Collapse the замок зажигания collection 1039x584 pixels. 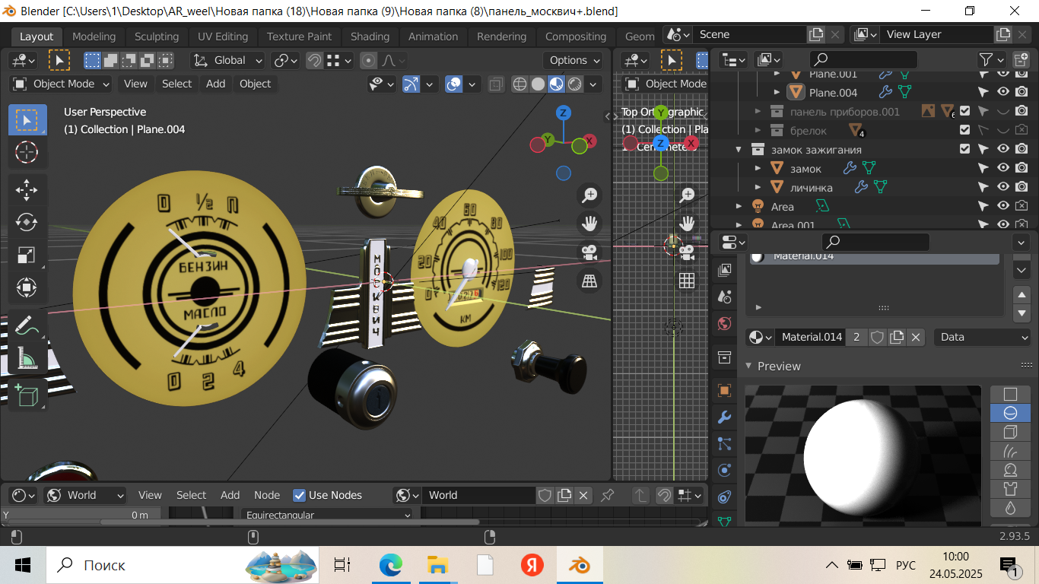click(x=739, y=149)
